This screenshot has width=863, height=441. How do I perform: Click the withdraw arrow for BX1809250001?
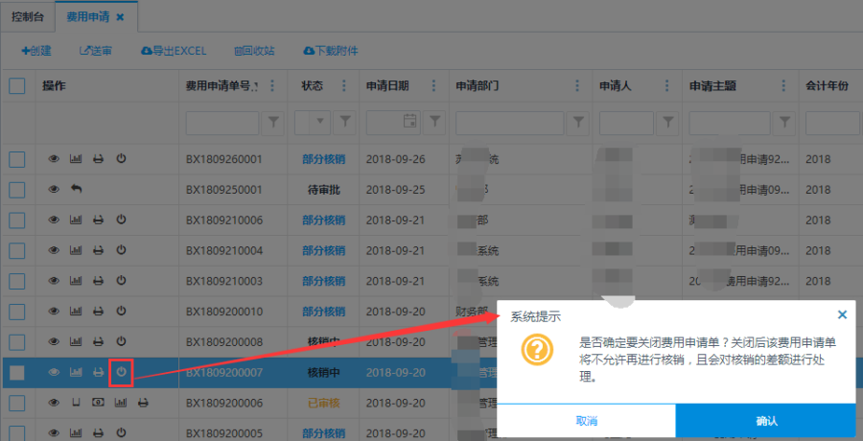(x=76, y=189)
